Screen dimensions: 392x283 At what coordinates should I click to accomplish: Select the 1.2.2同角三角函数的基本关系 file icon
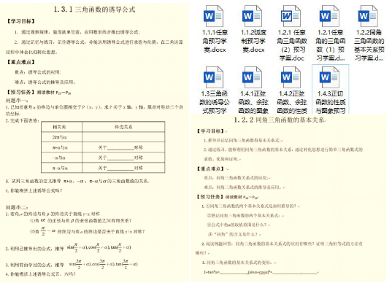pos(368,16)
